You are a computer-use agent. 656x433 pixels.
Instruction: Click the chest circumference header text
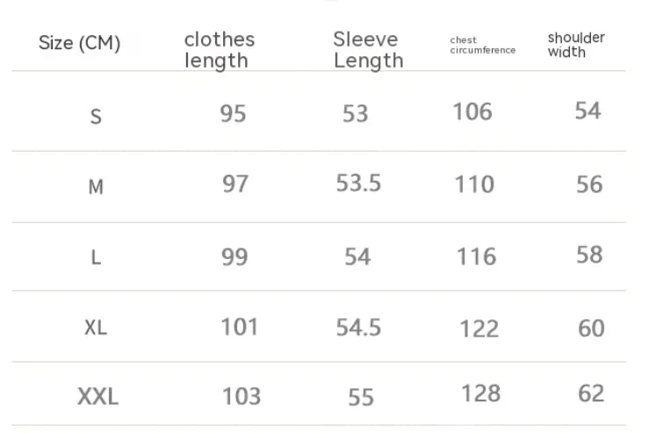coord(482,46)
